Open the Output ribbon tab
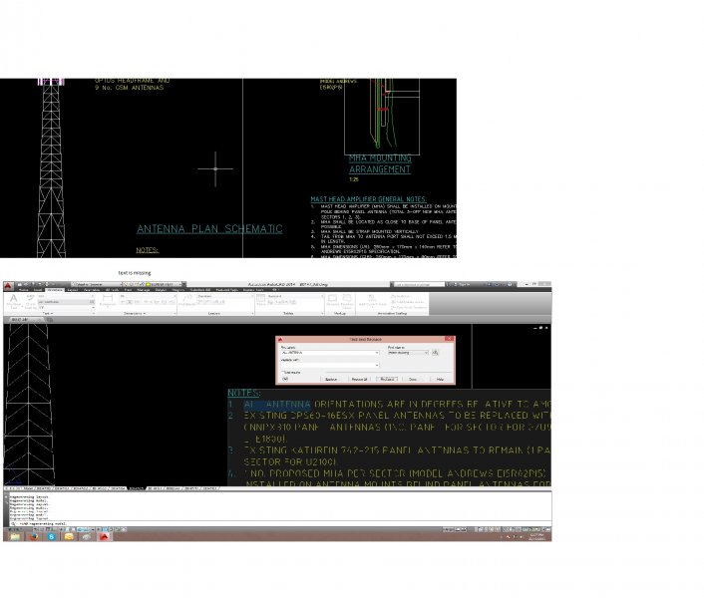 pos(161,290)
